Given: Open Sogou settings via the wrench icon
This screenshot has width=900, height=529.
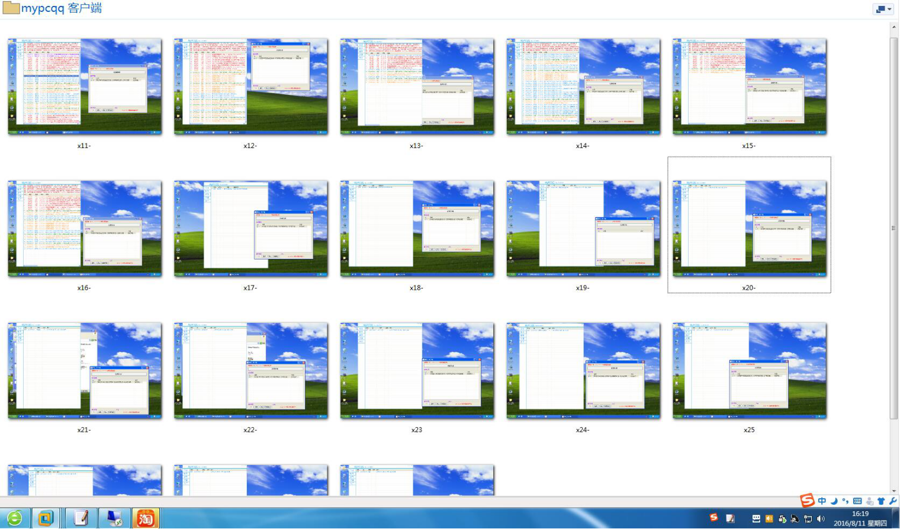Looking at the screenshot, I should [893, 501].
